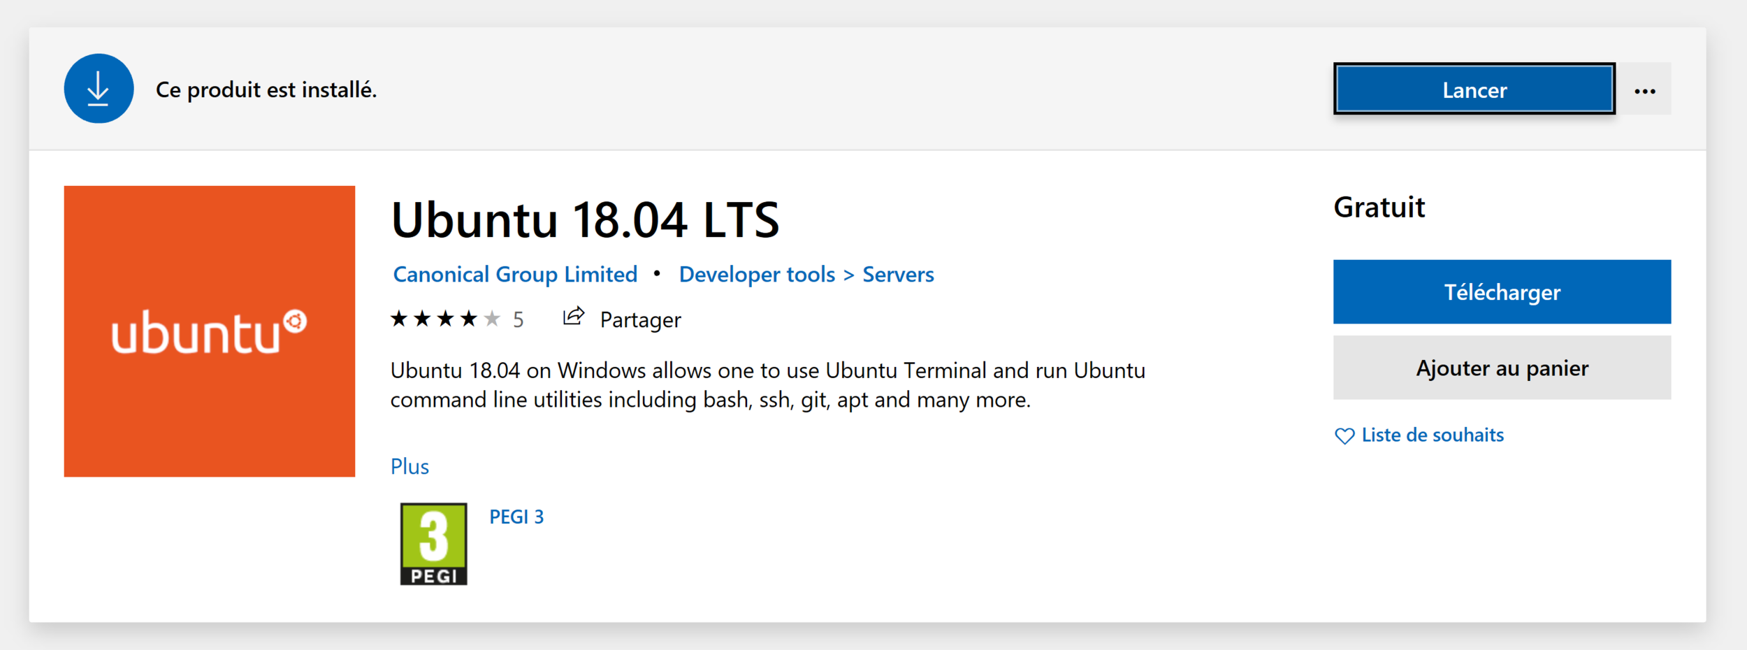
Task: Launch the app with Lancer button
Action: [x=1474, y=89]
